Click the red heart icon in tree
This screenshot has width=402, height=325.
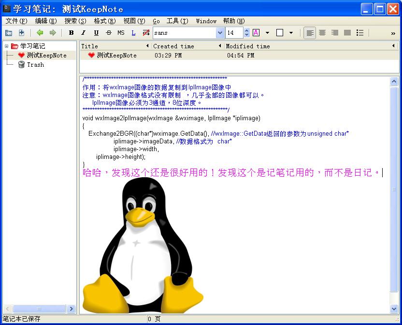point(21,56)
